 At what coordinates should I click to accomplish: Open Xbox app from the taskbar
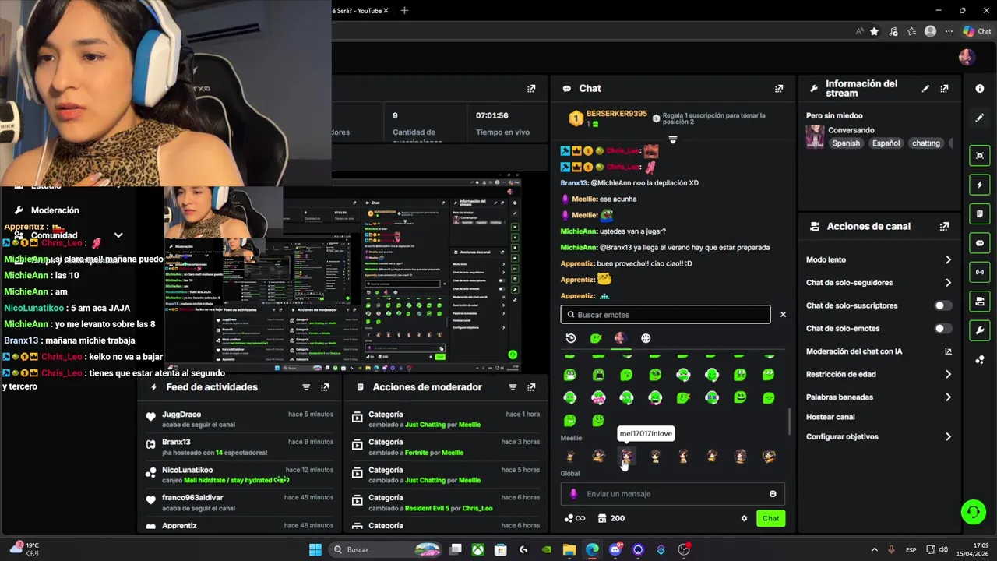point(478,549)
